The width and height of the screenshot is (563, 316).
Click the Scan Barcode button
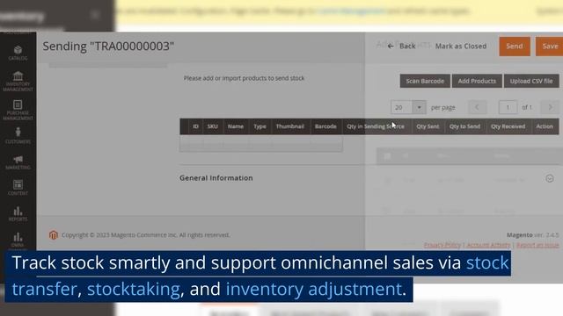425,81
